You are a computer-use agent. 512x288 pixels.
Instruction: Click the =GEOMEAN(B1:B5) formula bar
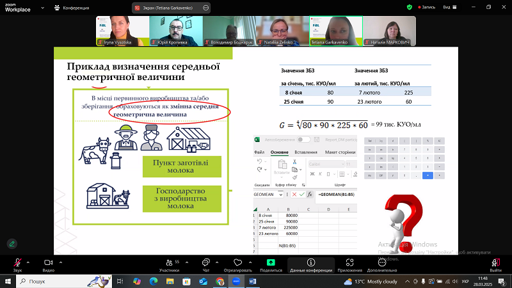pyautogui.click(x=337, y=195)
